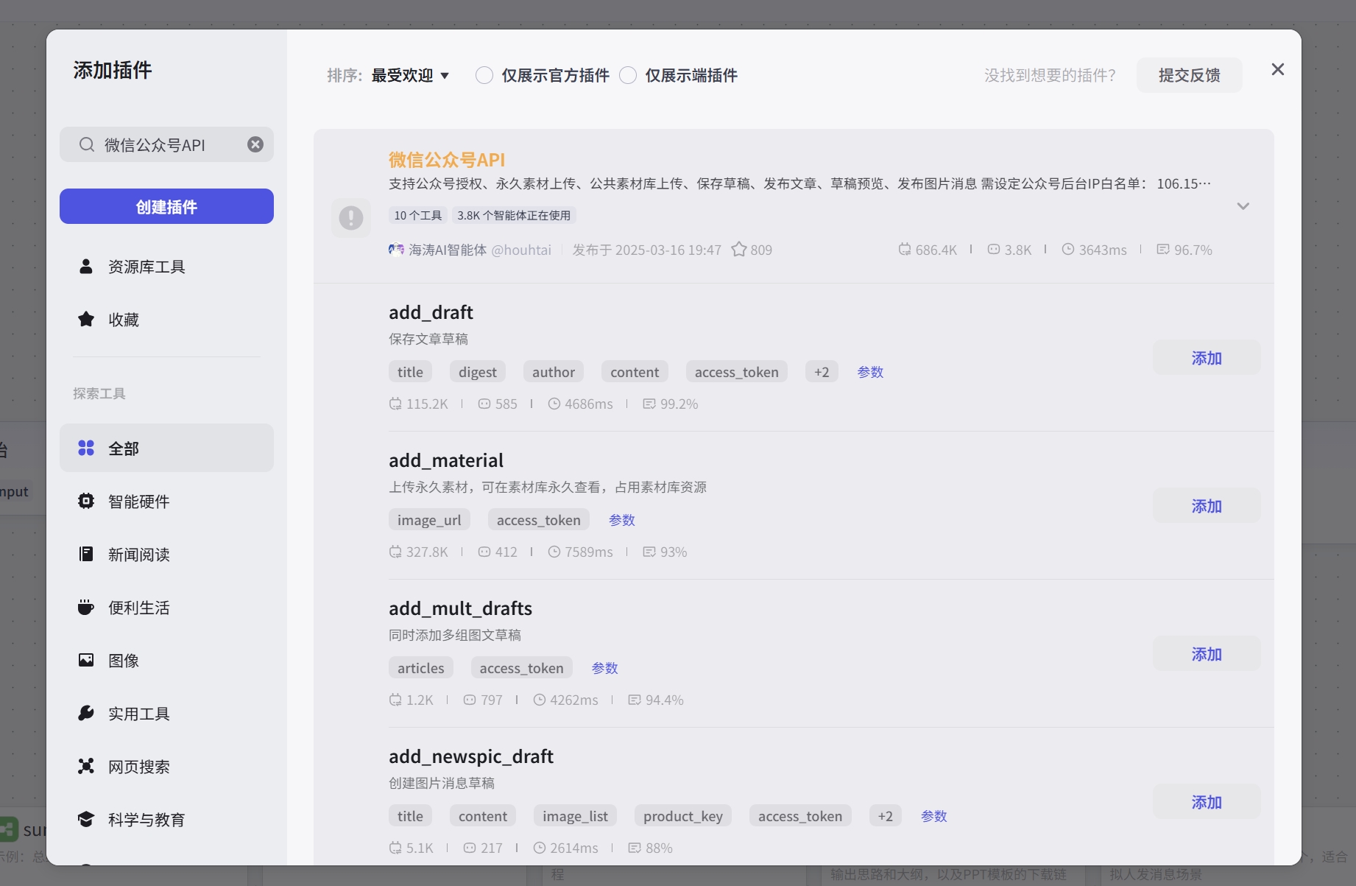Click the 686.4K call count icon
Screen dimensions: 1356x886
pyautogui.click(x=904, y=250)
